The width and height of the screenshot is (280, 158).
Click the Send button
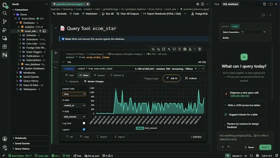[x=265, y=147]
